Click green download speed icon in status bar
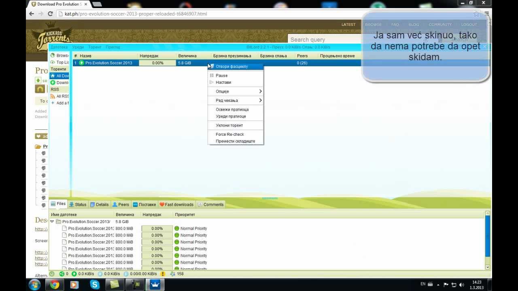 [x=74, y=274]
